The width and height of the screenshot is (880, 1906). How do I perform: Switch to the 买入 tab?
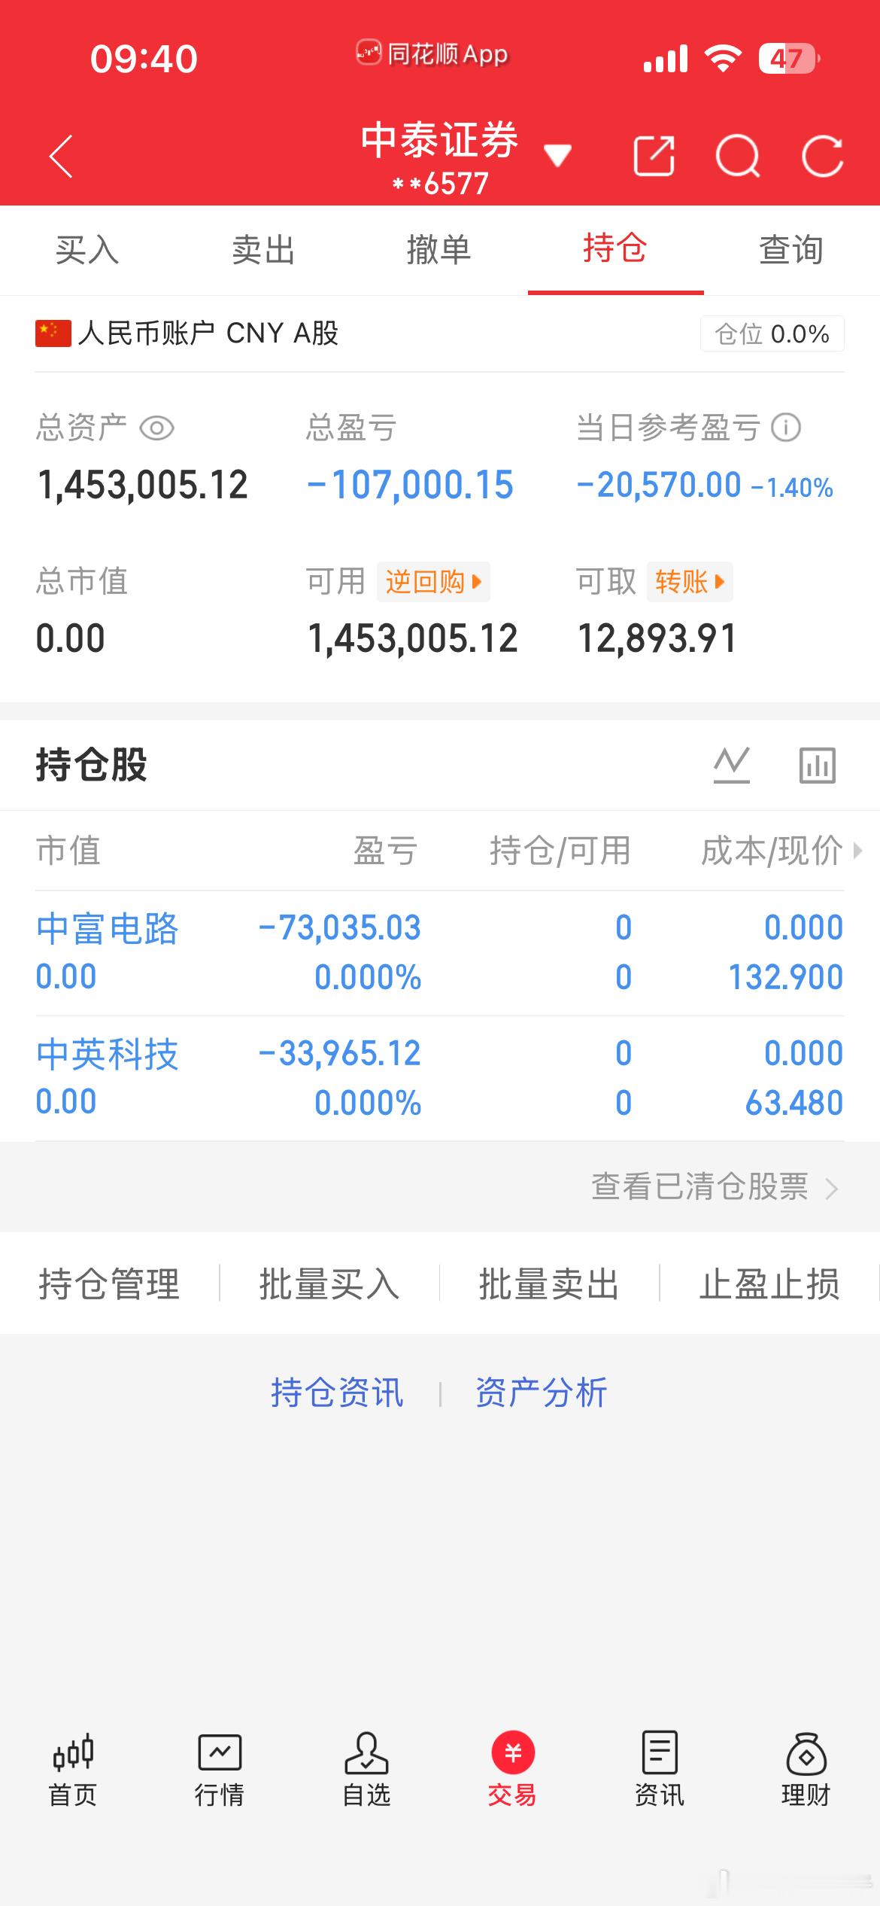[87, 249]
